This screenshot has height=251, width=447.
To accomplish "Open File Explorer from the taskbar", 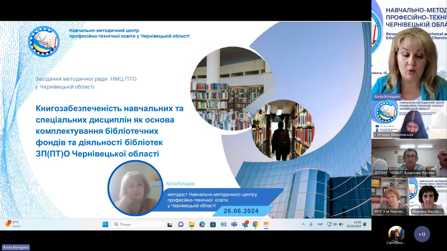I will coord(192,224).
